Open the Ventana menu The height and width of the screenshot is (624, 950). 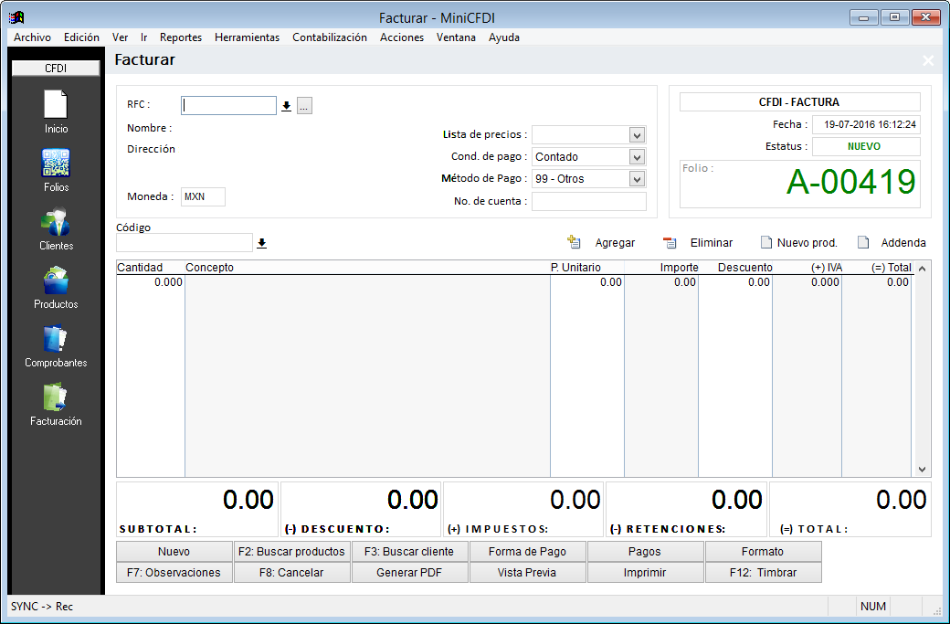(x=456, y=37)
